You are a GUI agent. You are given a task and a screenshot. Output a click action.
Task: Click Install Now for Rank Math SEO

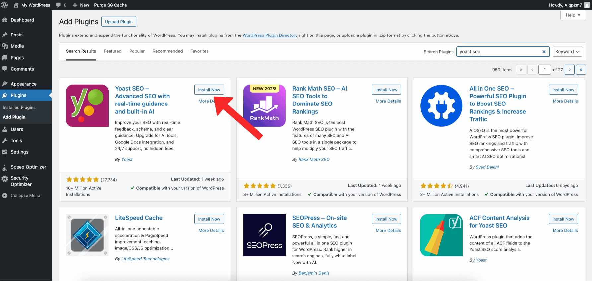[x=386, y=90]
